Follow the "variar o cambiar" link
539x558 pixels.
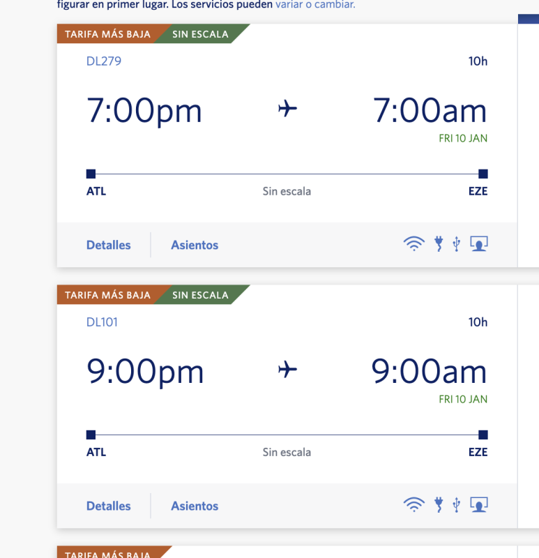click(x=315, y=4)
